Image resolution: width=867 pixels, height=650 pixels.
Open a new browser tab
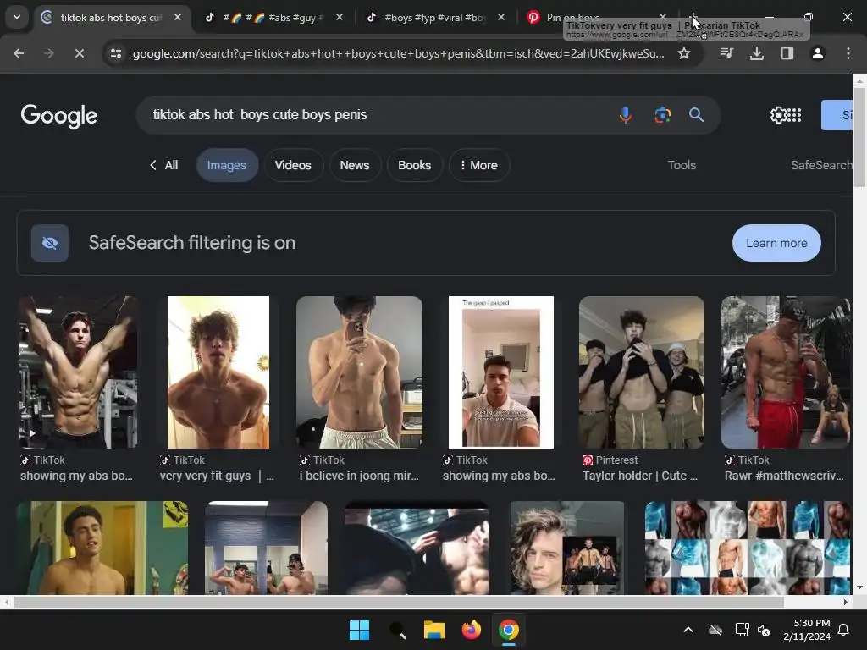[694, 17]
